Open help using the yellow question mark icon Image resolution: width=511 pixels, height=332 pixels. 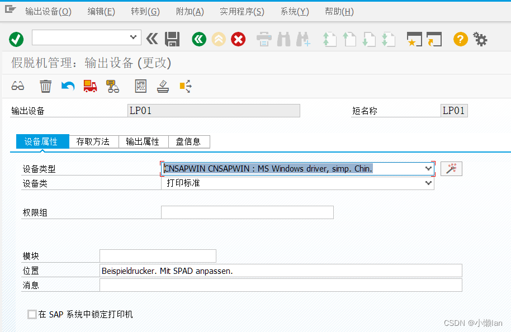pyautogui.click(x=460, y=39)
